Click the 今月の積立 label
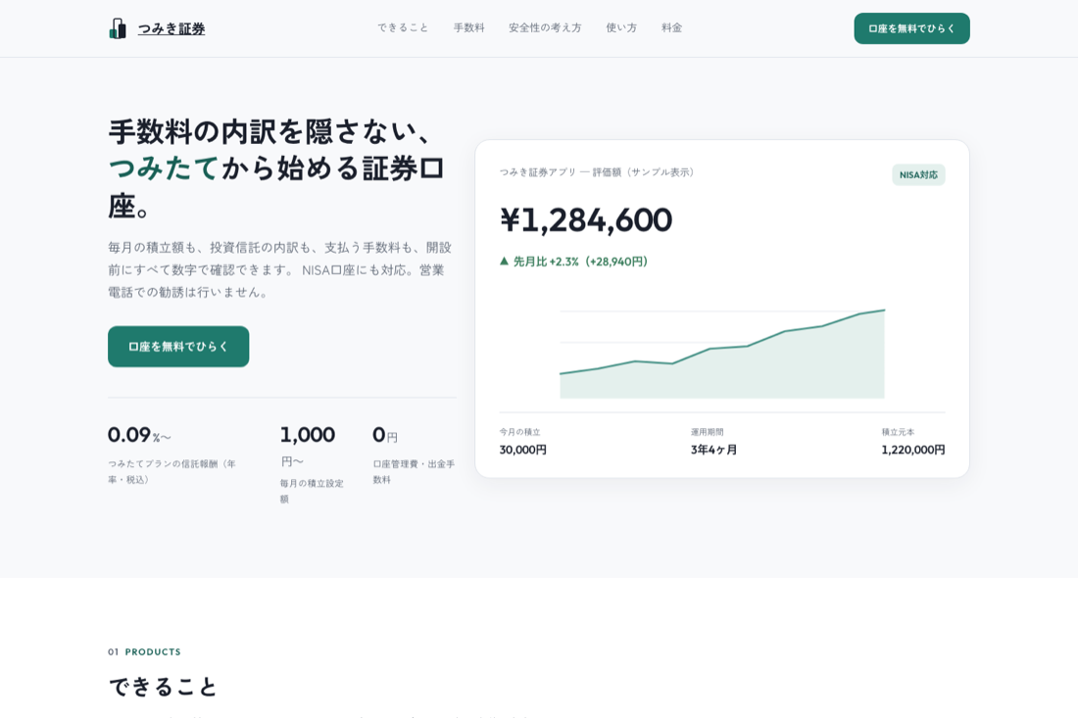 click(519, 432)
